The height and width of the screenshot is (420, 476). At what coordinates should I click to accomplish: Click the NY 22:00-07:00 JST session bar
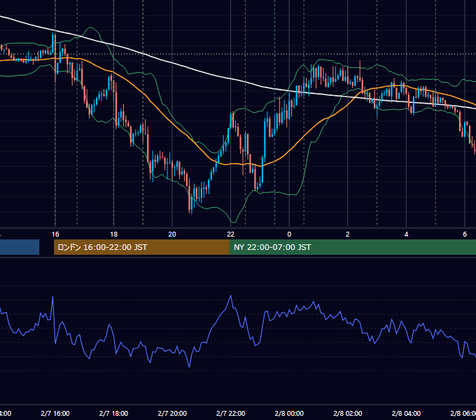point(352,247)
